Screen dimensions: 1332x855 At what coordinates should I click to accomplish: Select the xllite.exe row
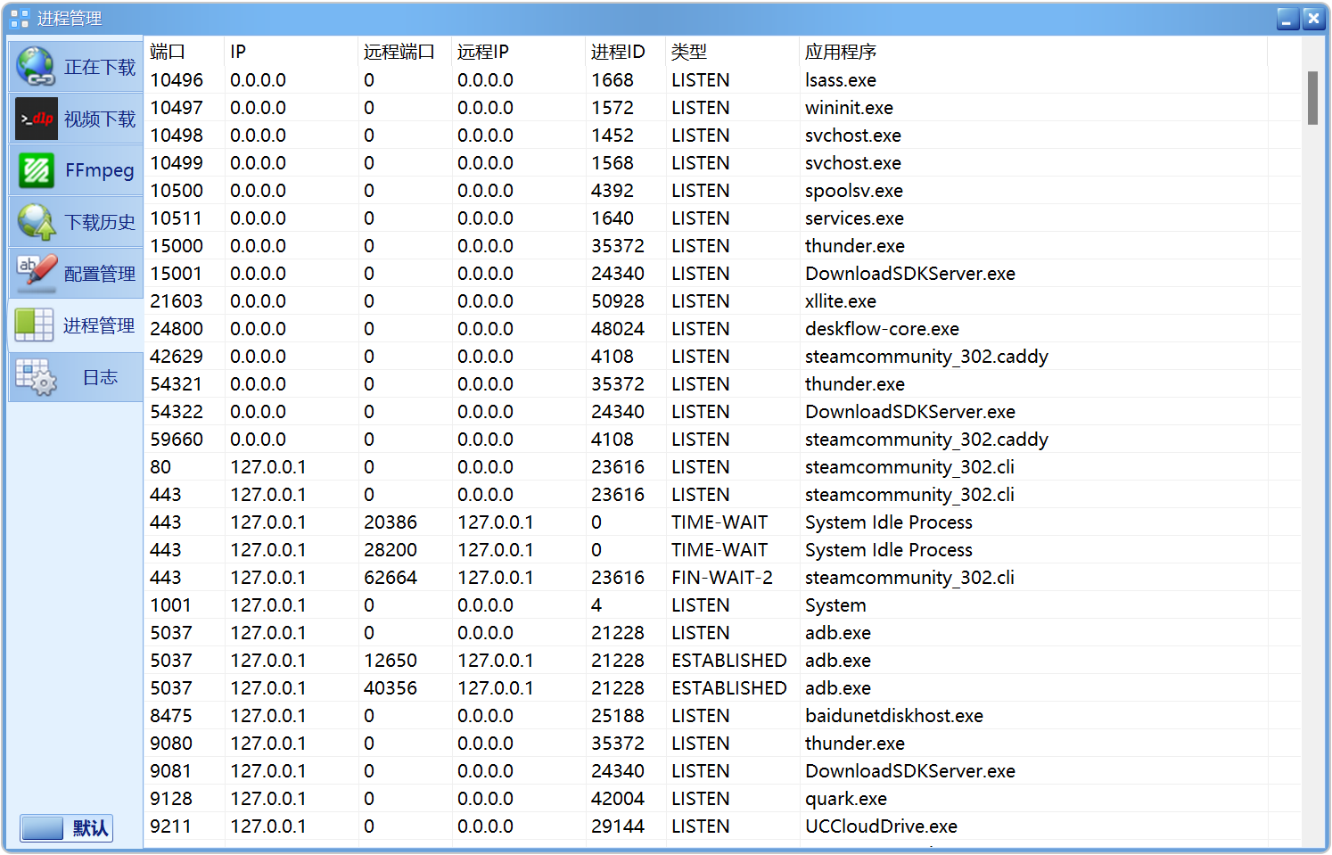coord(722,301)
